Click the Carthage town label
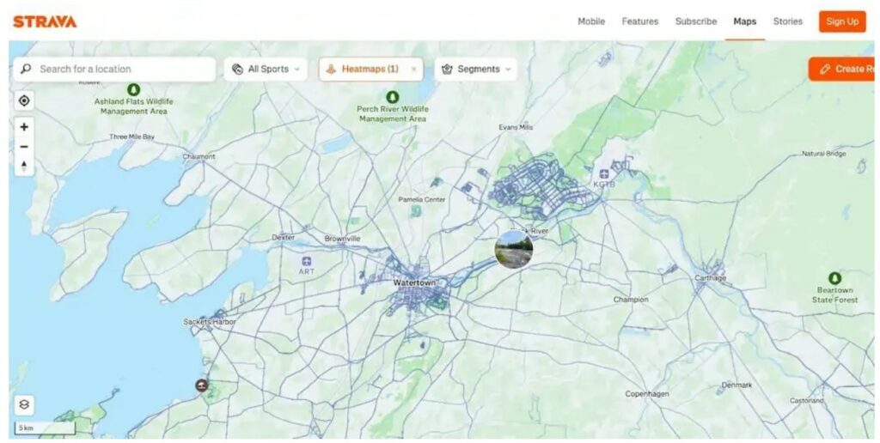Viewport: 880px width, 443px height. point(710,278)
